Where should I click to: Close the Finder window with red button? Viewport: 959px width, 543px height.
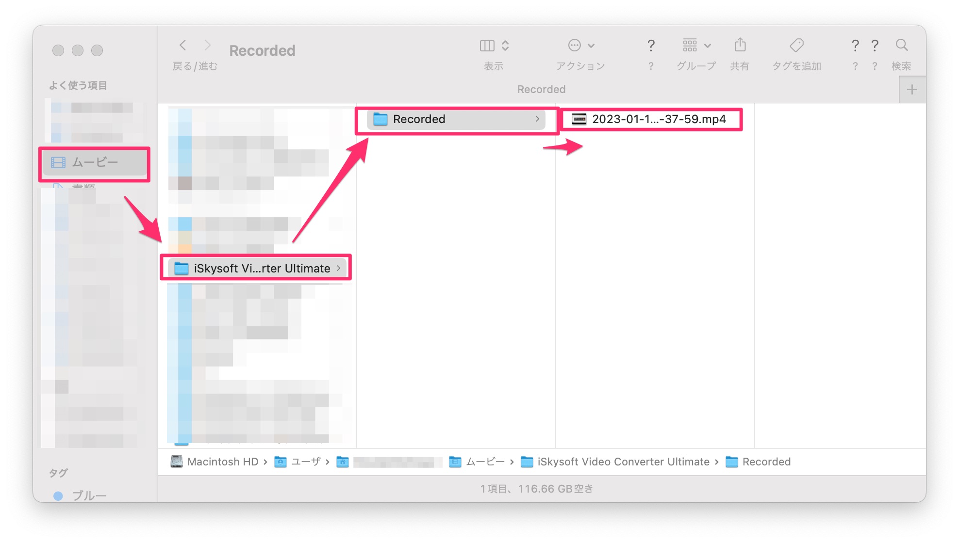click(58, 50)
